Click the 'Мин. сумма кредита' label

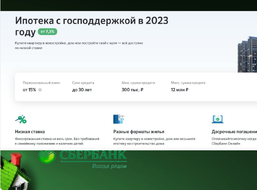pyautogui.click(x=138, y=83)
